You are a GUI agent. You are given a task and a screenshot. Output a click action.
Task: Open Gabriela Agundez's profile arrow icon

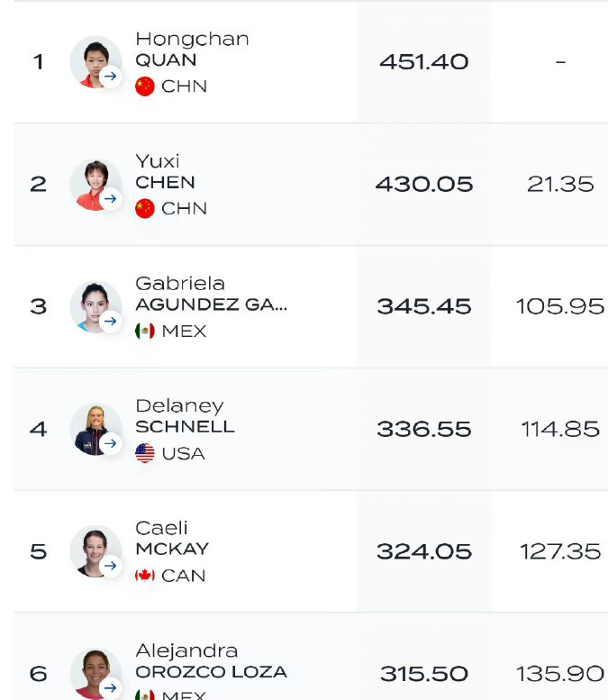pyautogui.click(x=110, y=321)
